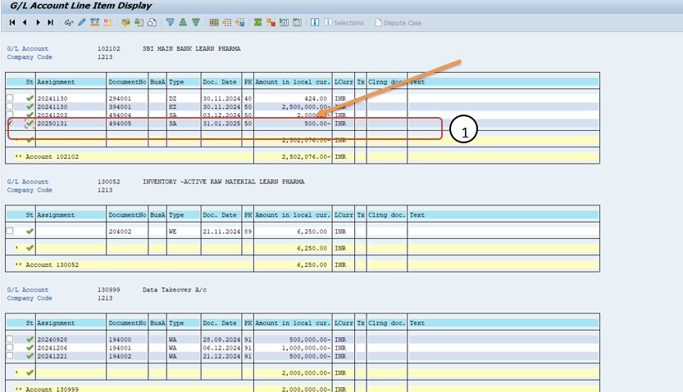Click Doc. Date column header in account 130999 table
Viewport: 683px width, 392px height.
click(x=221, y=323)
